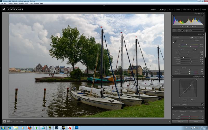This screenshot has height=130, width=208.
Task: Collapse the Histogram panel
Action: 203,13
